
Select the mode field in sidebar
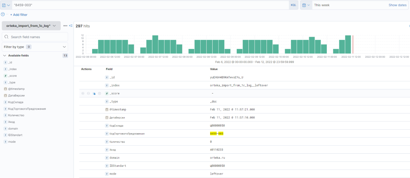[12, 142]
